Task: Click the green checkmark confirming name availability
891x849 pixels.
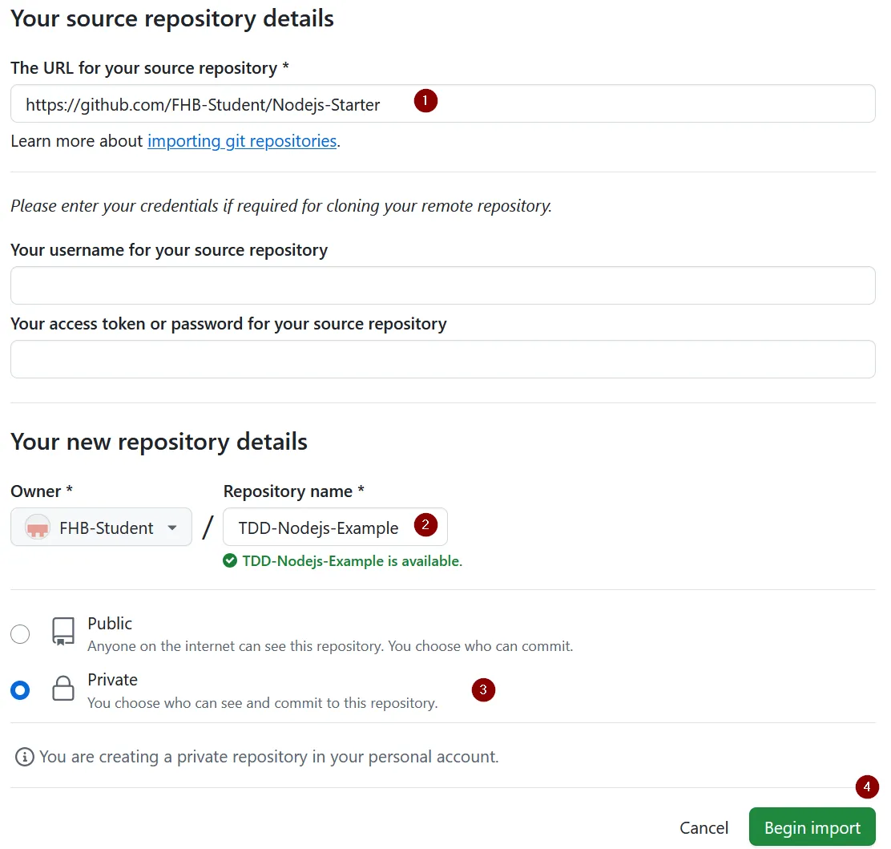Action: point(230,560)
